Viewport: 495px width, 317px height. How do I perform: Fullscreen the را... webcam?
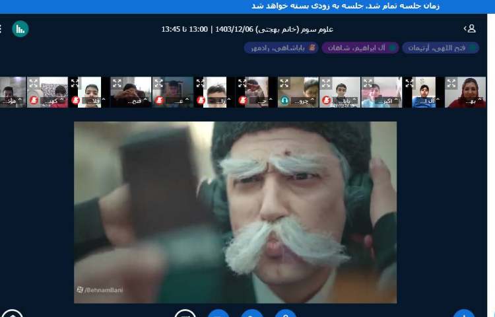click(200, 83)
